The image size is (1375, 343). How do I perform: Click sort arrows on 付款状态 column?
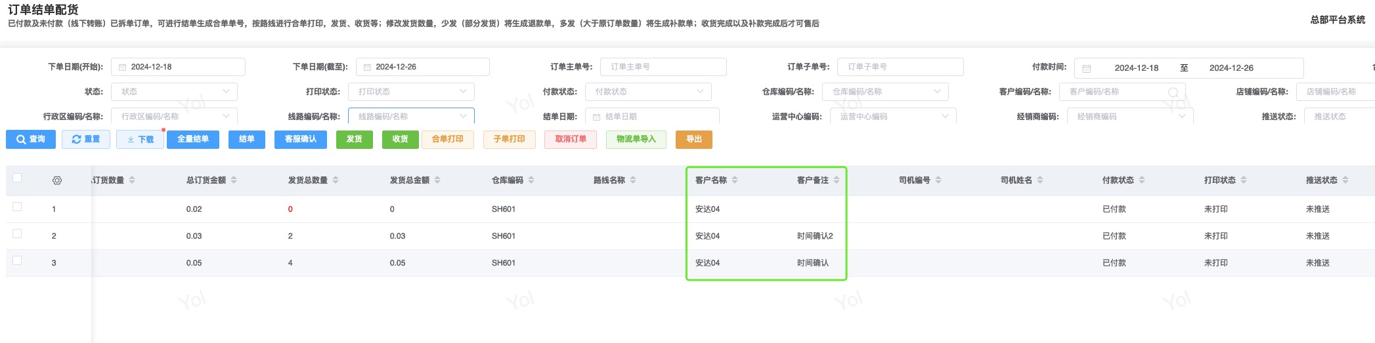[x=1142, y=180]
